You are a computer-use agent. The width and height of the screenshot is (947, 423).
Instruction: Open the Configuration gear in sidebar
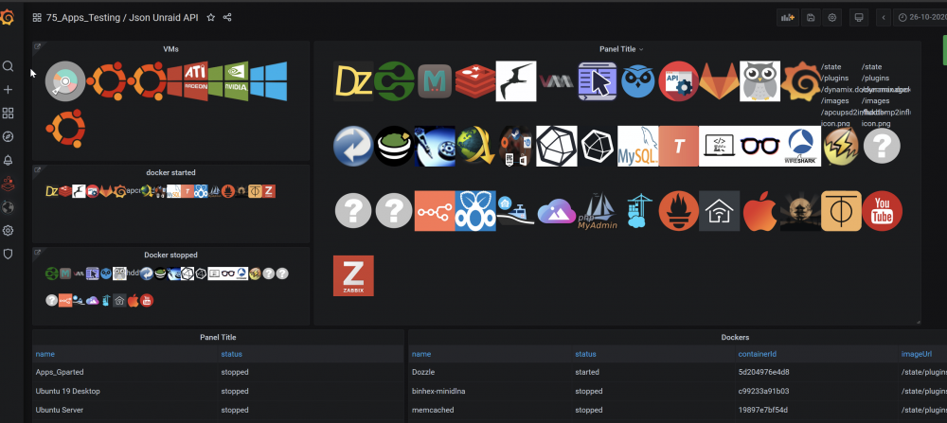point(8,231)
